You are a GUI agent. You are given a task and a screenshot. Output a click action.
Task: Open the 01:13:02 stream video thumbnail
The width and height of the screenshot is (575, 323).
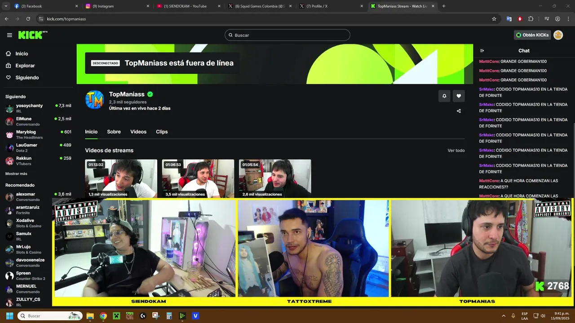[121, 179]
